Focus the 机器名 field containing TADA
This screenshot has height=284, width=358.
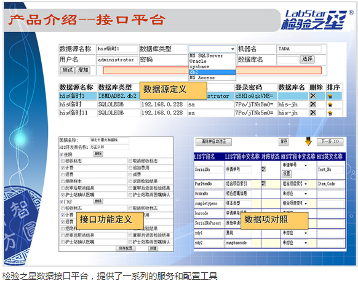coord(300,49)
